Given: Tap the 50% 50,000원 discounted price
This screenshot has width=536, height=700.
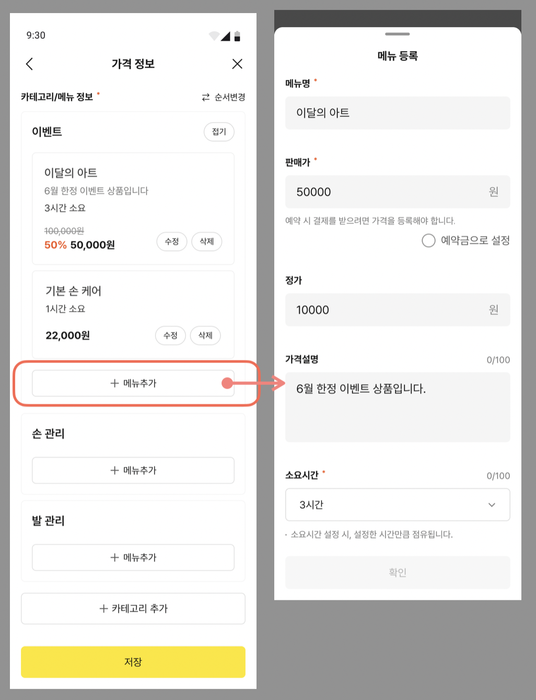Looking at the screenshot, I should (x=79, y=245).
